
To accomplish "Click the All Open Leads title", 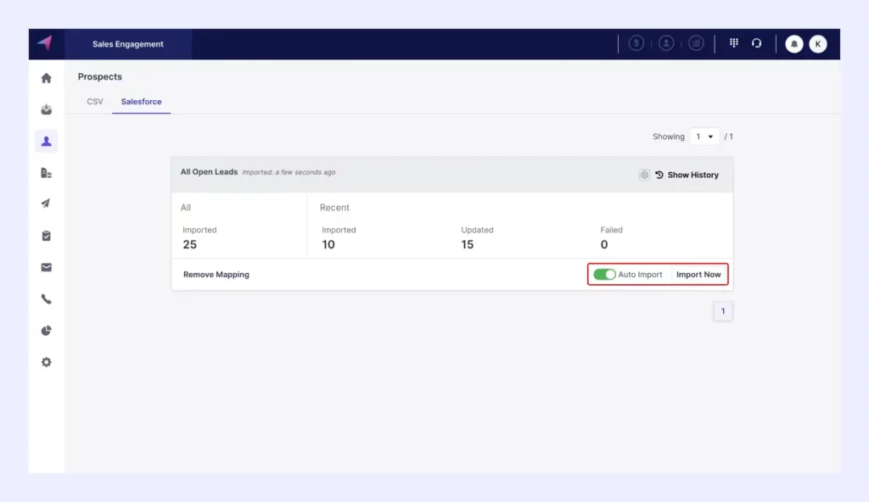I will click(209, 172).
